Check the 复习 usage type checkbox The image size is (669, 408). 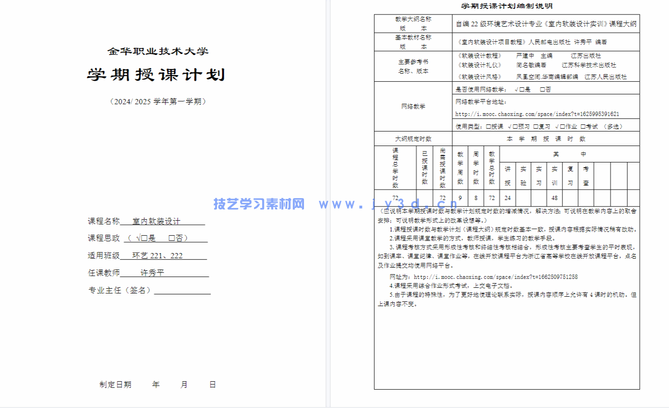[x=536, y=125]
